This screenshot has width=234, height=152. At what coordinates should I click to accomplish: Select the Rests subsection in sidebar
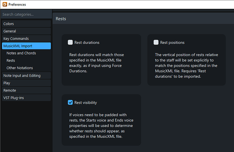[11, 61]
